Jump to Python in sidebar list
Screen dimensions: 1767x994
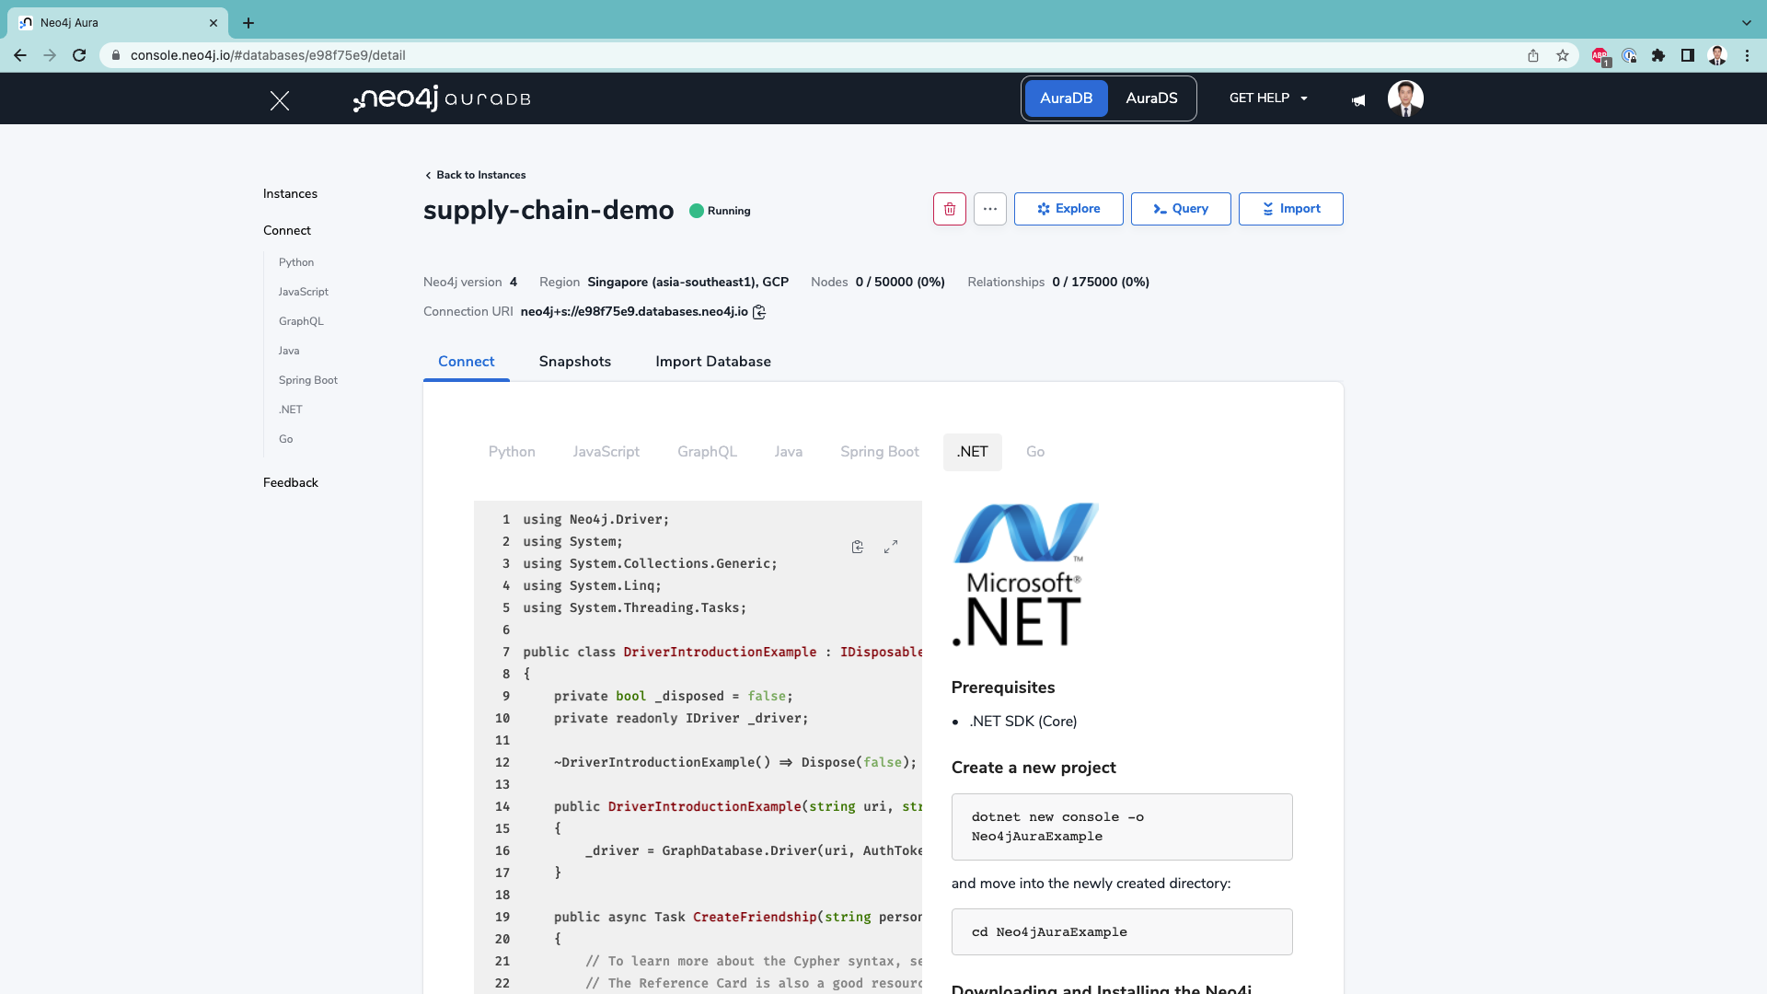296,262
